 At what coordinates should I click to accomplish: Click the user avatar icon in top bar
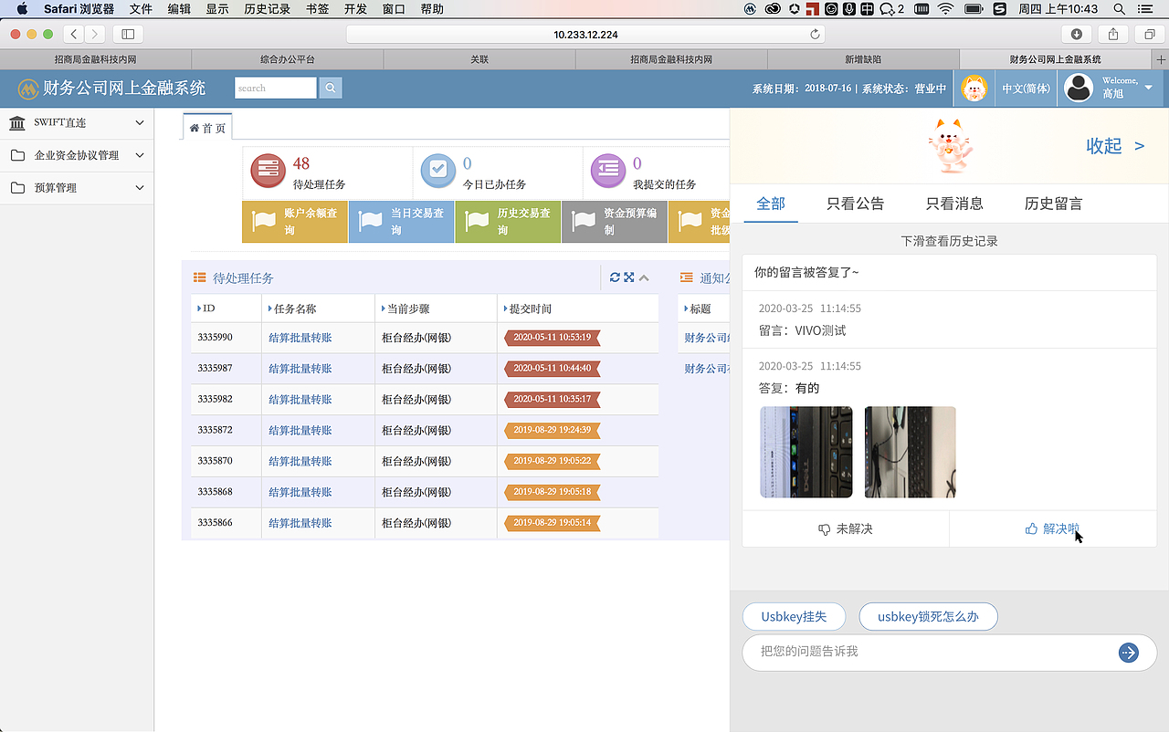[1079, 88]
